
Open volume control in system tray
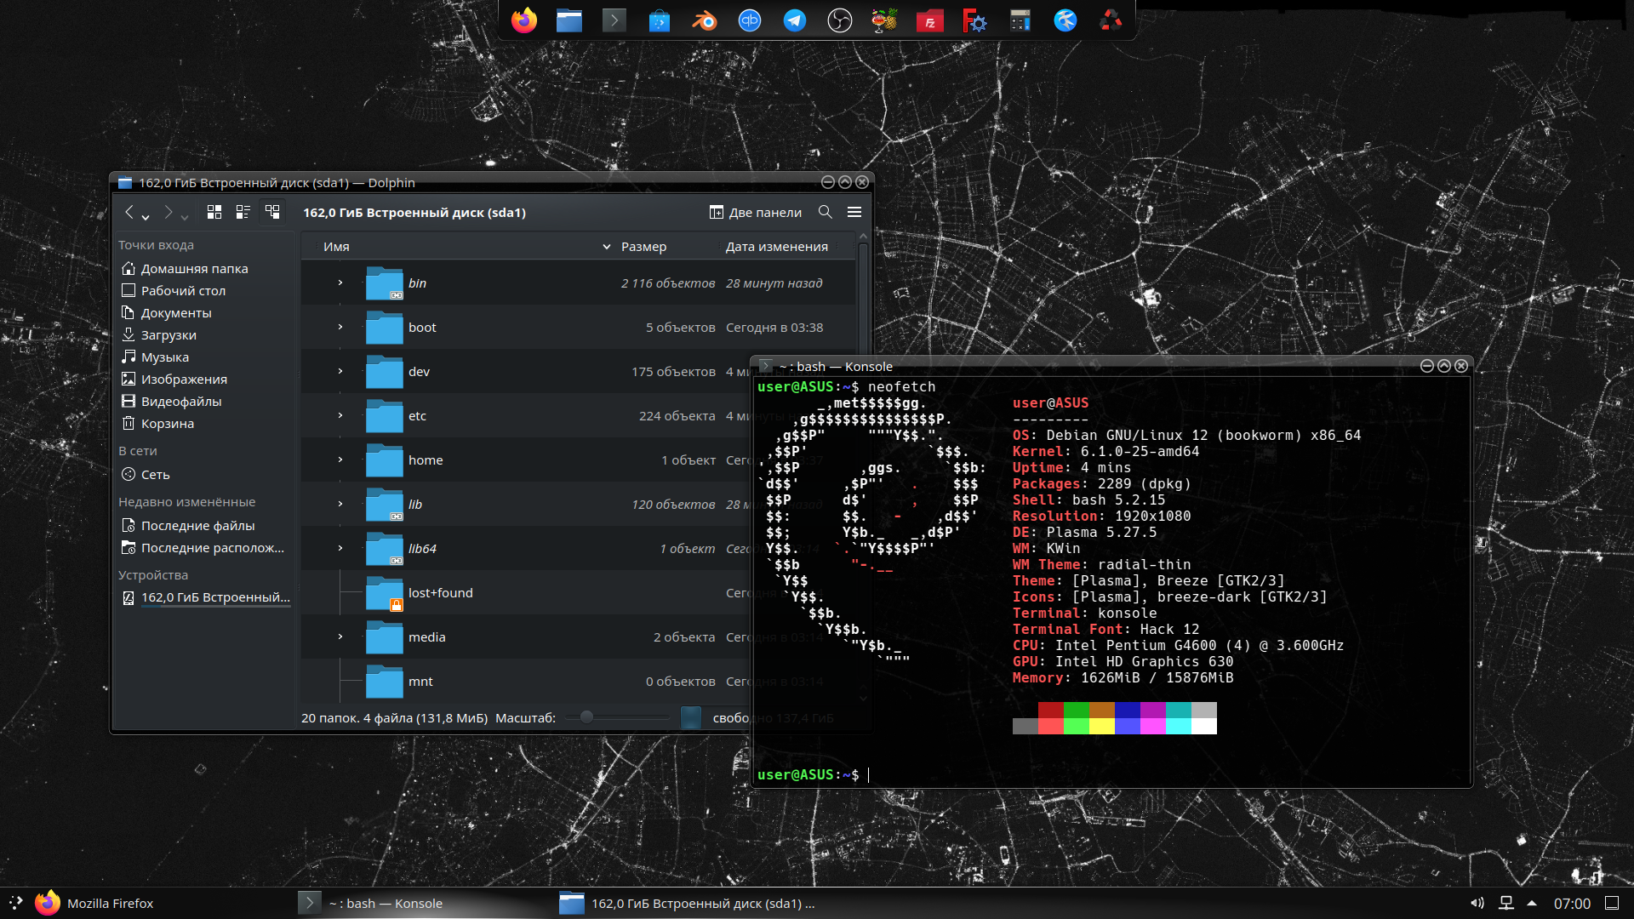point(1477,903)
